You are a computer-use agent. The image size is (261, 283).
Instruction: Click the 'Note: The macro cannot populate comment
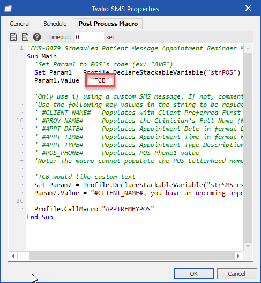point(139,161)
